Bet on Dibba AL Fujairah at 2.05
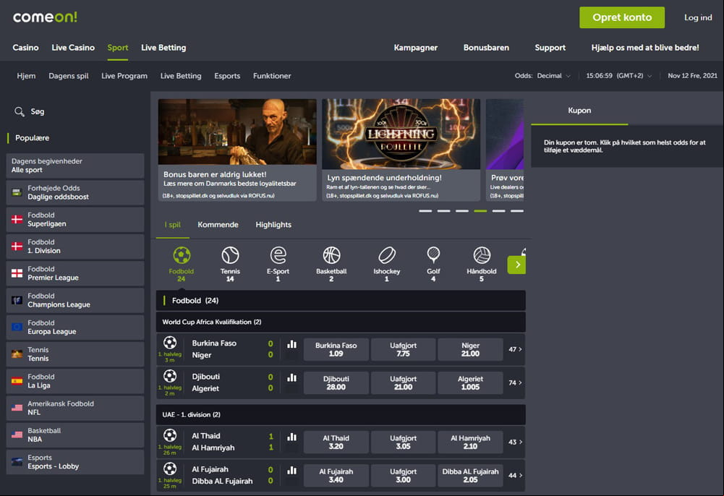This screenshot has height=496, width=724. 471,476
